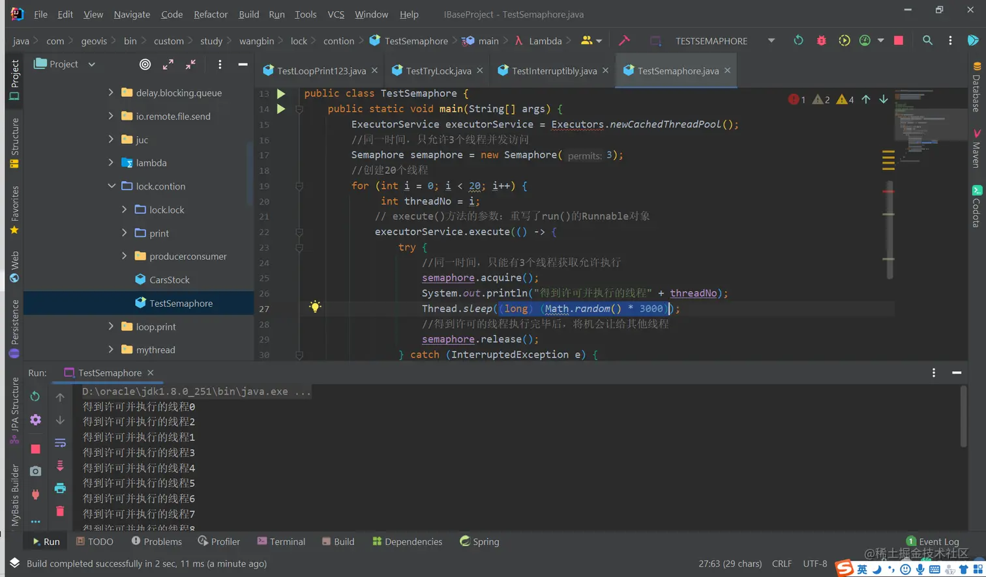Toggle soft-wrap in Run console

click(60, 443)
